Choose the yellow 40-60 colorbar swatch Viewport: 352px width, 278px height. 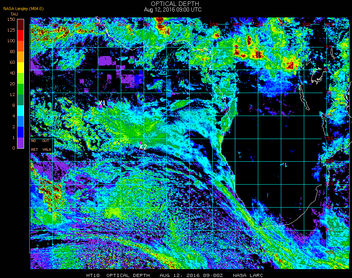(21, 67)
